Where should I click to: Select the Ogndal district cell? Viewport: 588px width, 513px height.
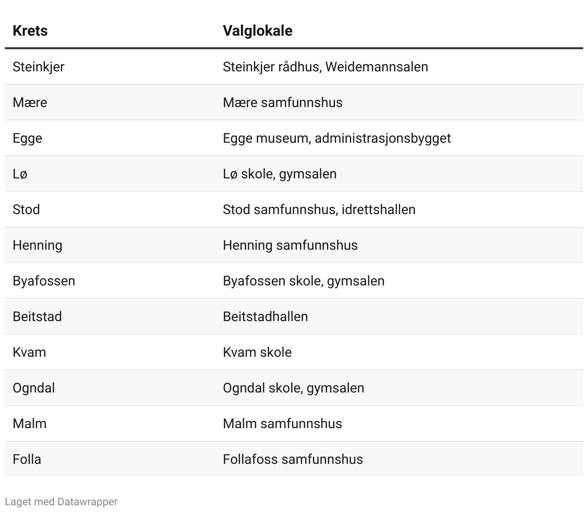[34, 388]
